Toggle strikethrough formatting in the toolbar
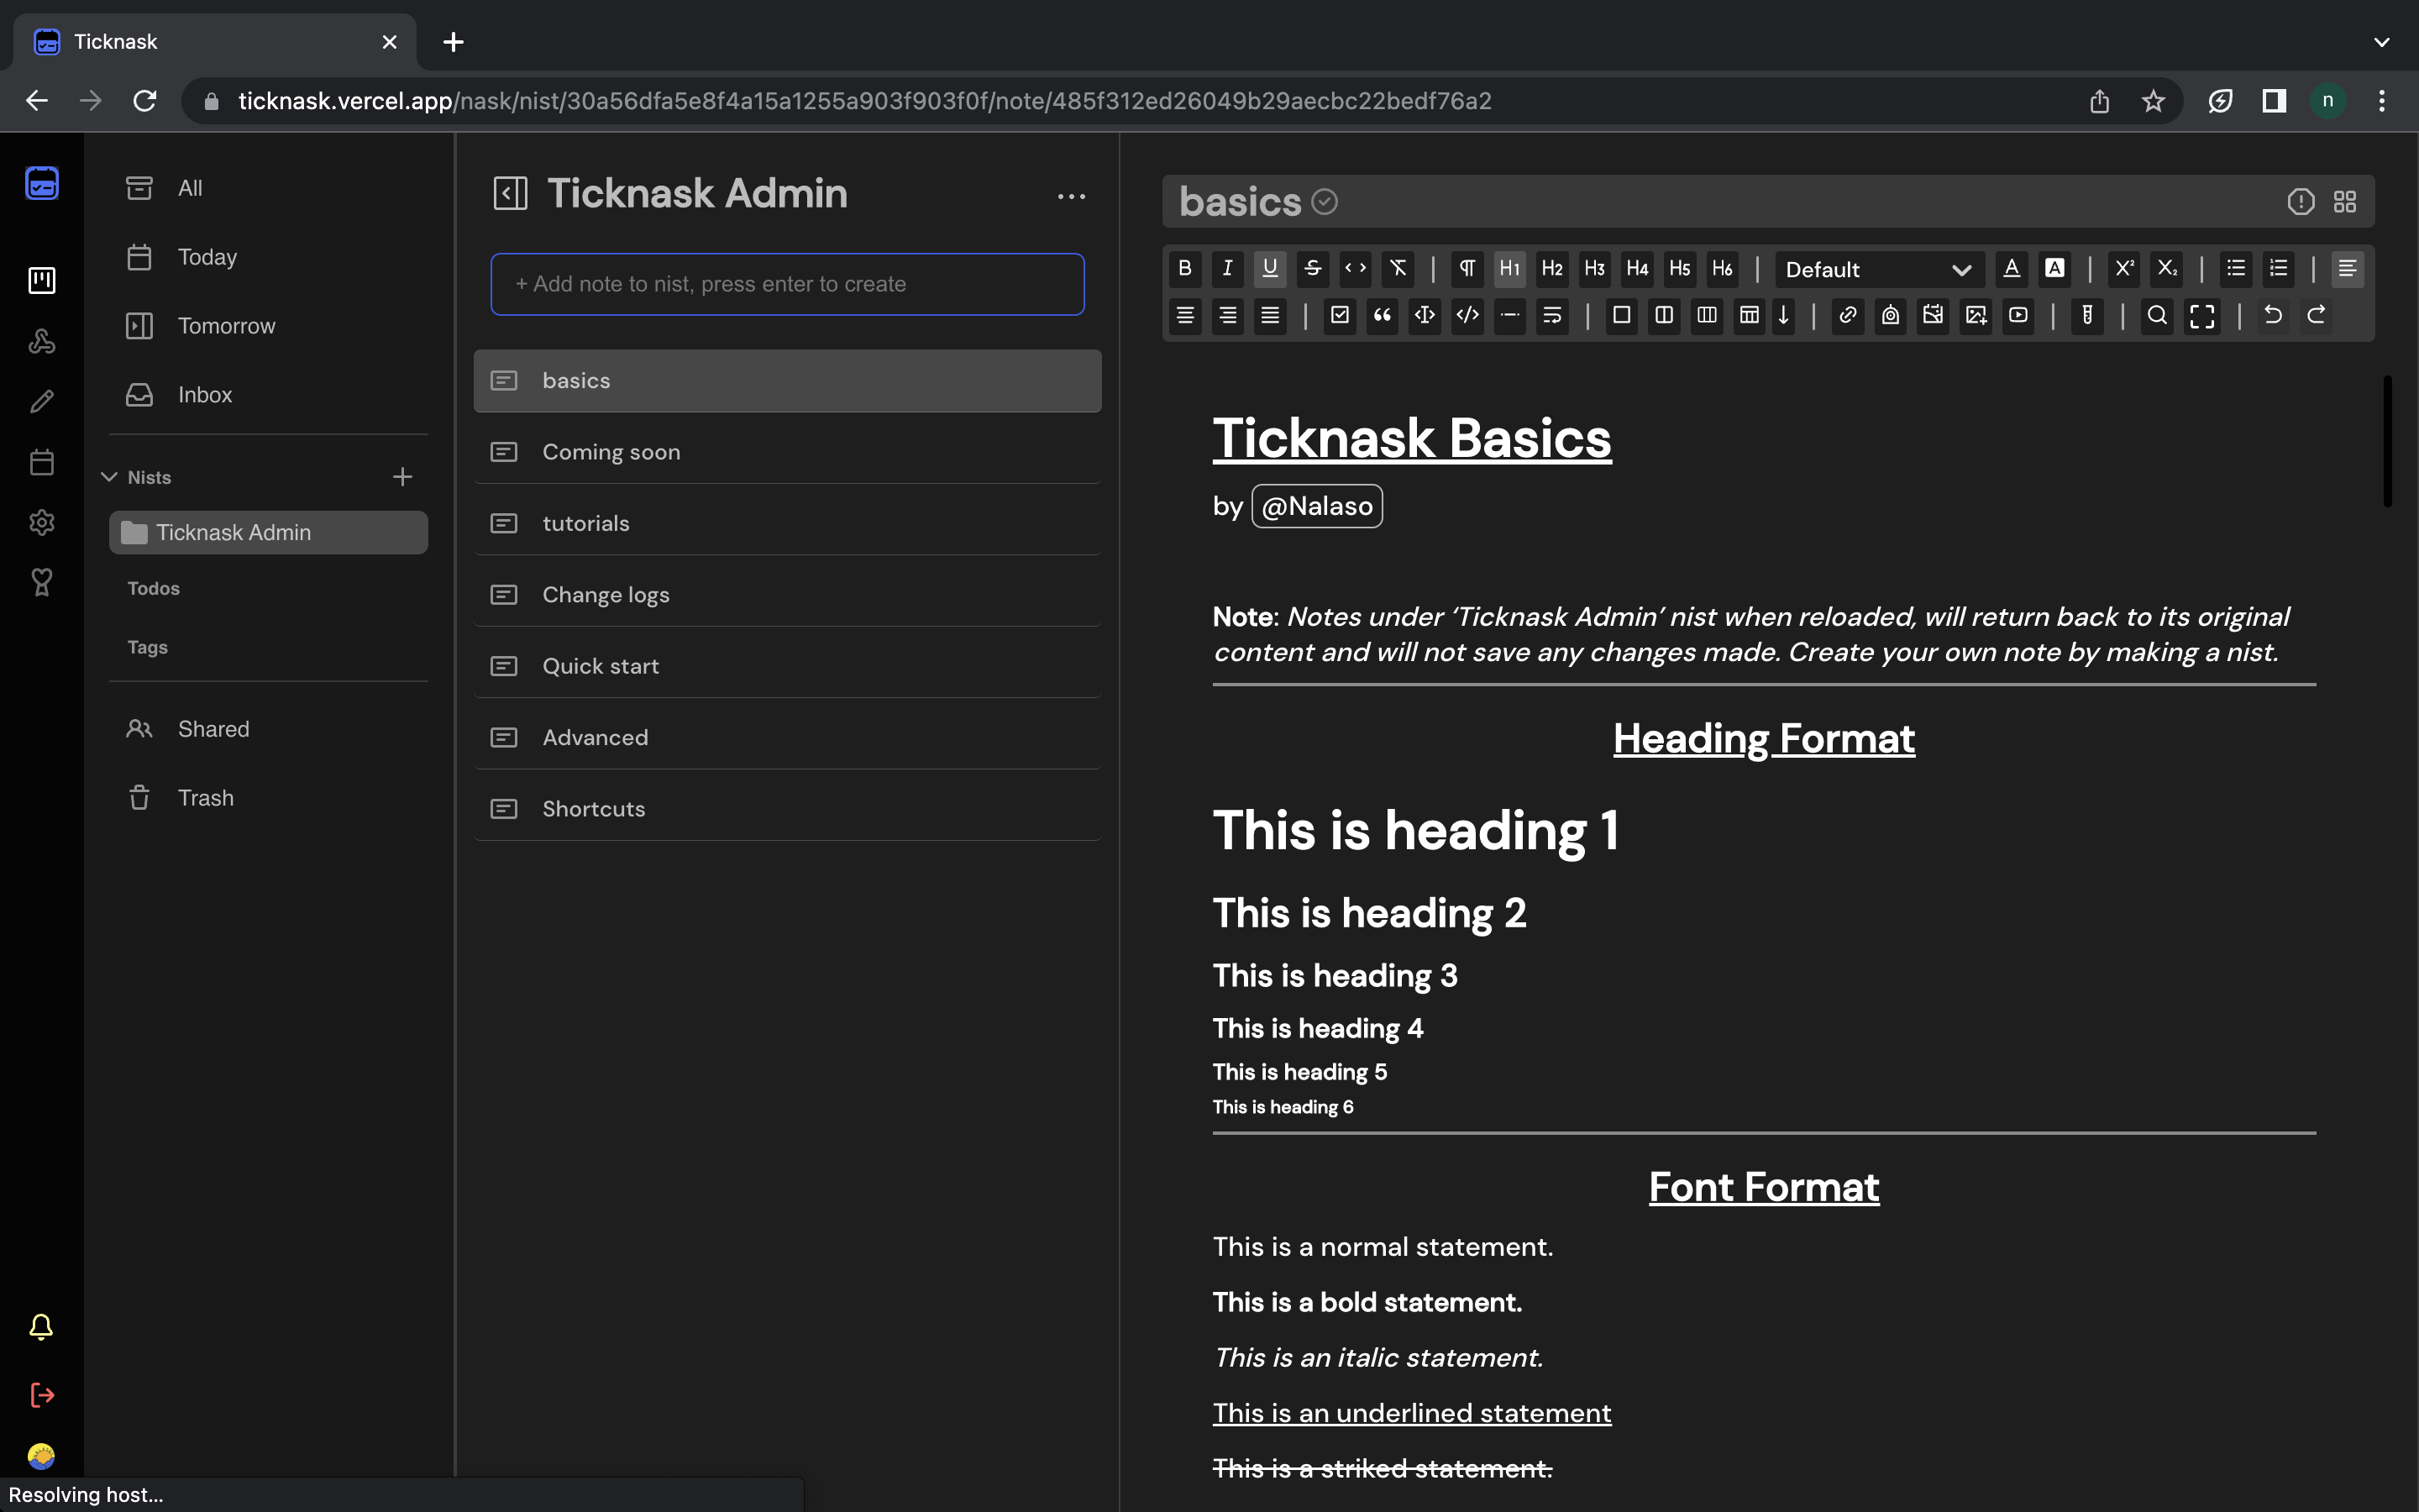 pos(1313,269)
